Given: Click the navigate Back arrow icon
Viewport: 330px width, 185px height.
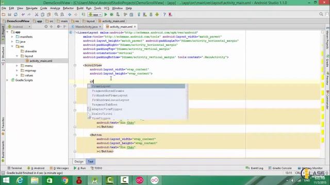Looking at the screenshot, I should tap(70, 14).
